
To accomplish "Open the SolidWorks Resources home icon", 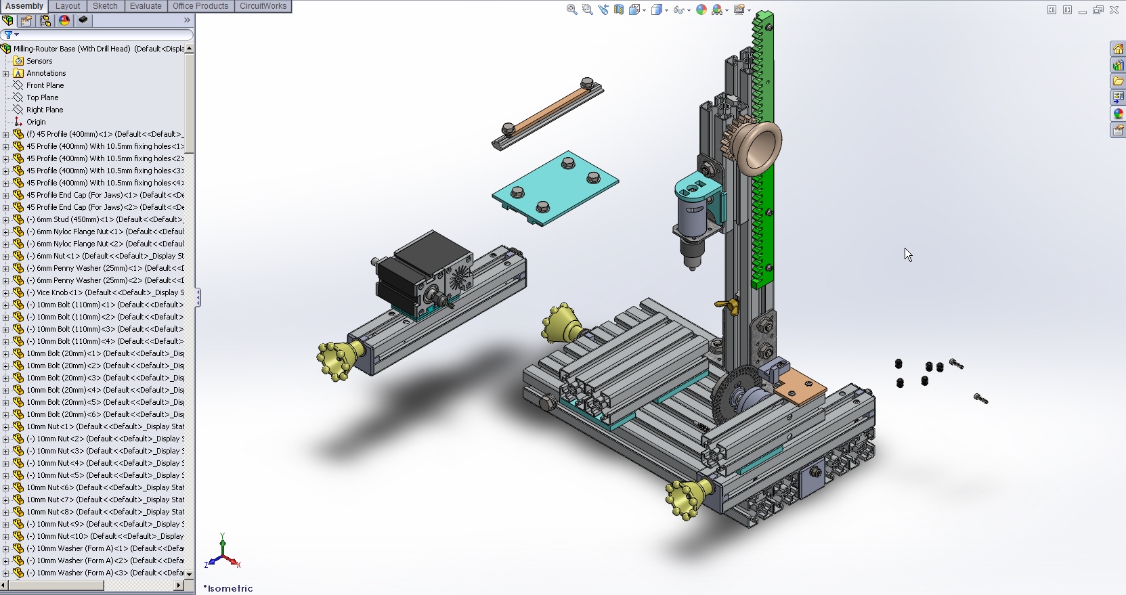I will coord(1118,49).
